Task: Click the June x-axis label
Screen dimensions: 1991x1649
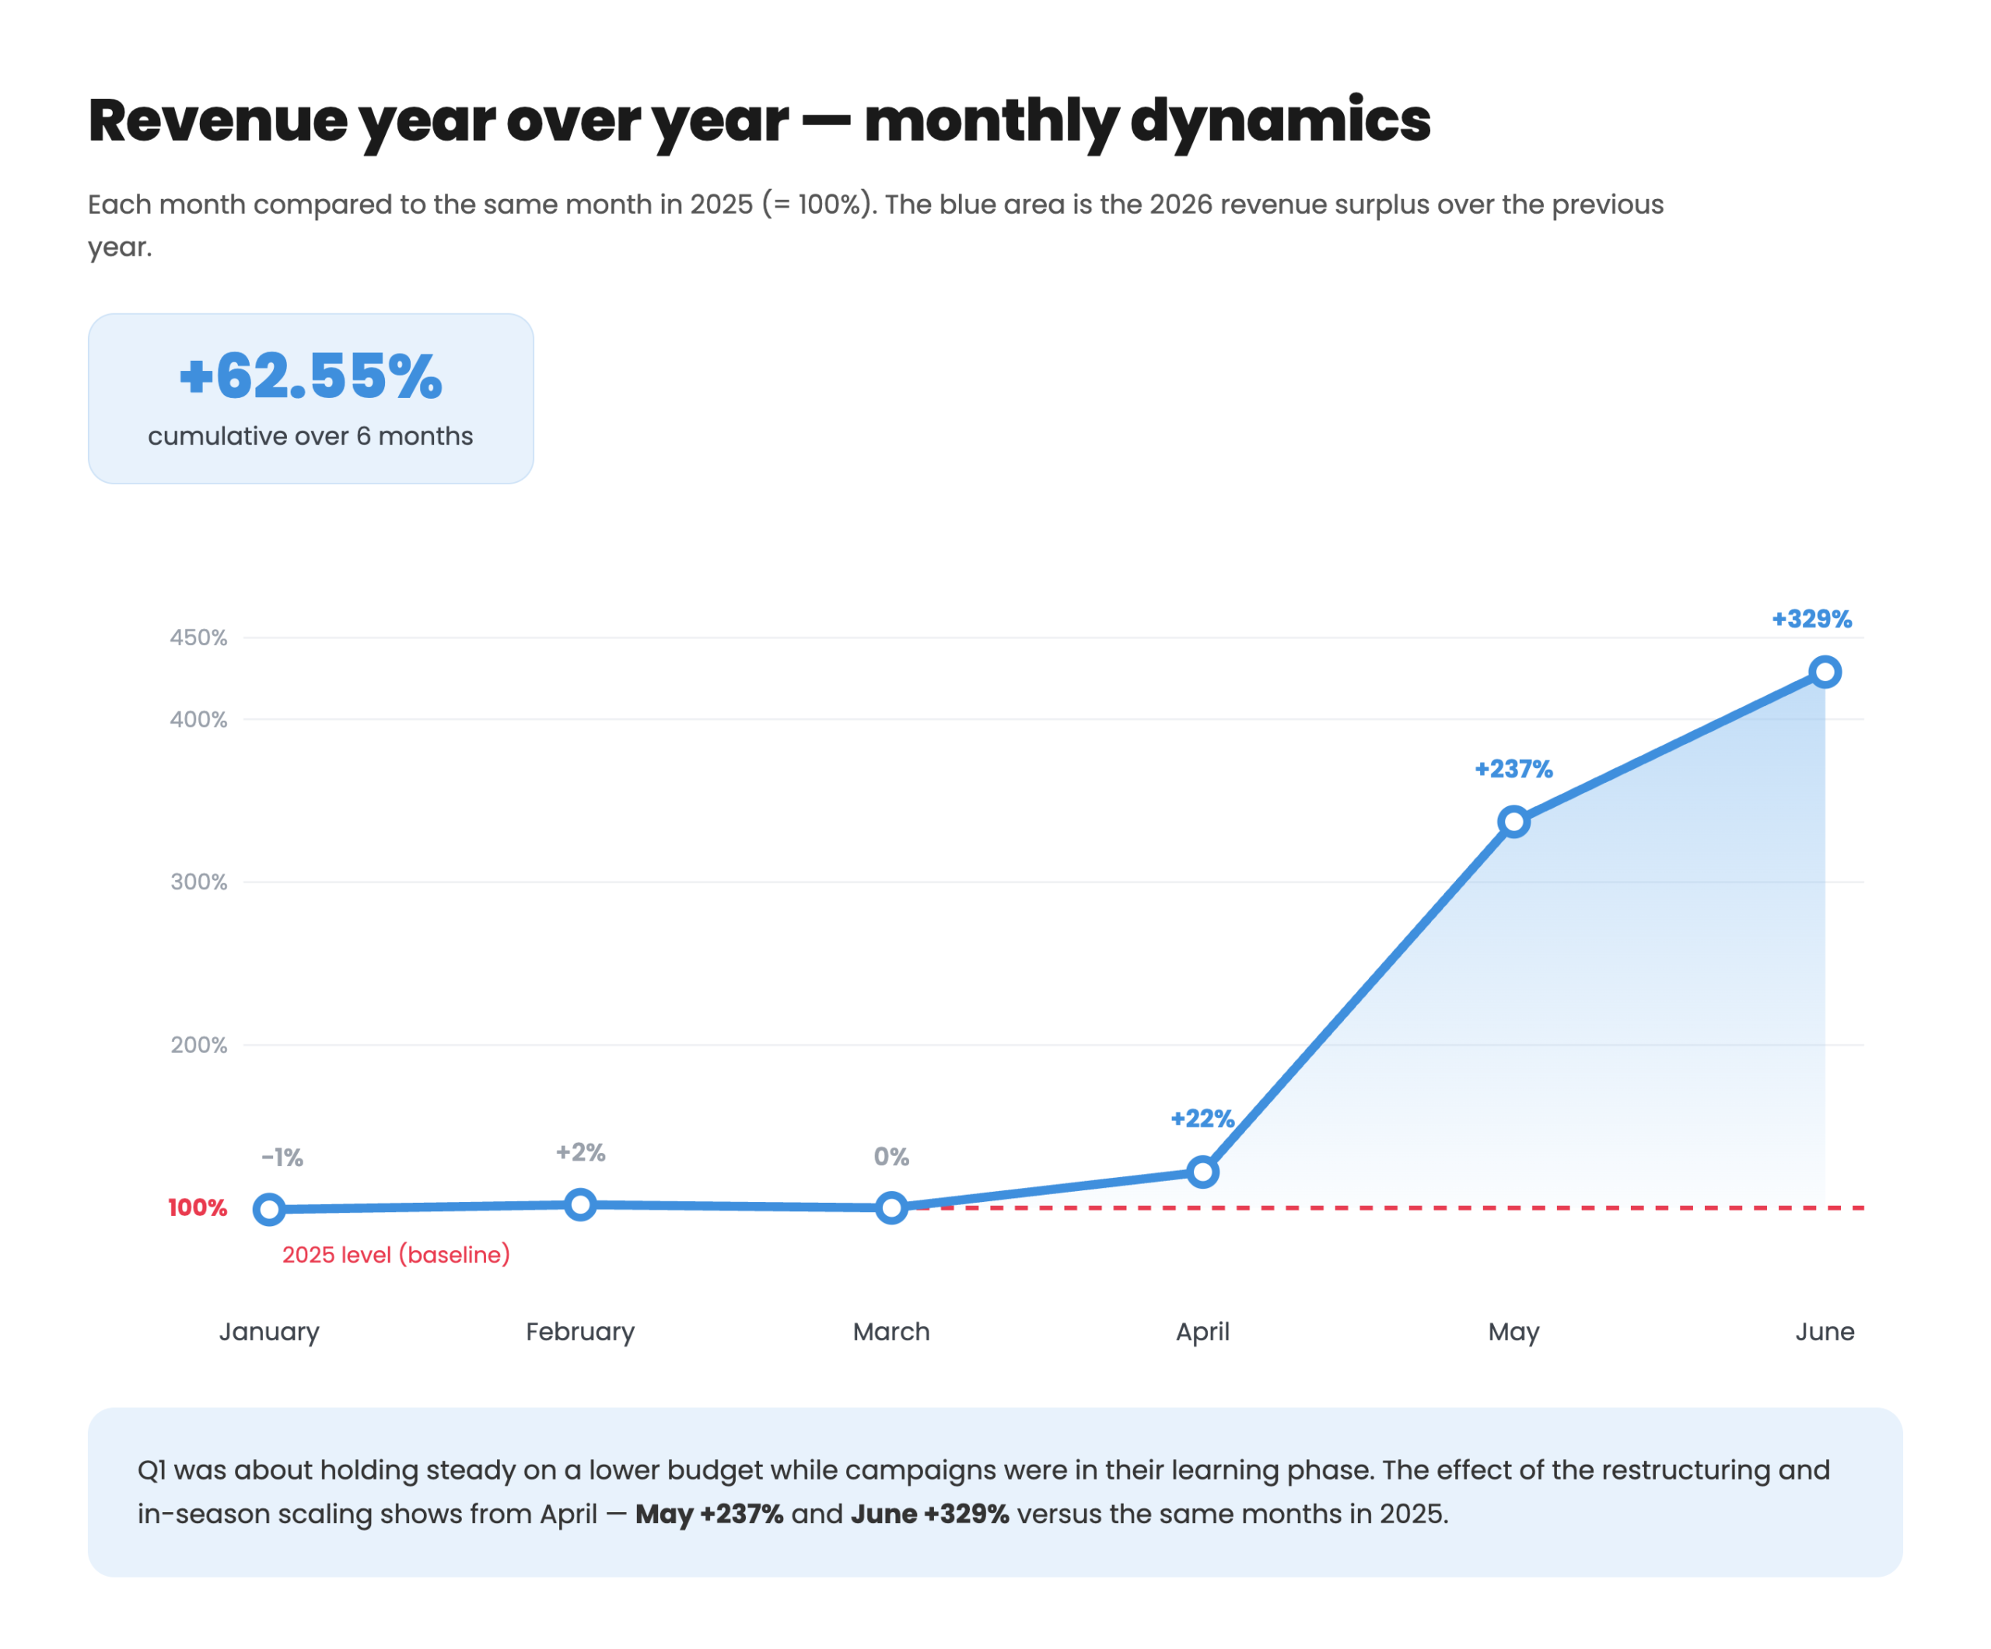Action: click(1825, 1332)
